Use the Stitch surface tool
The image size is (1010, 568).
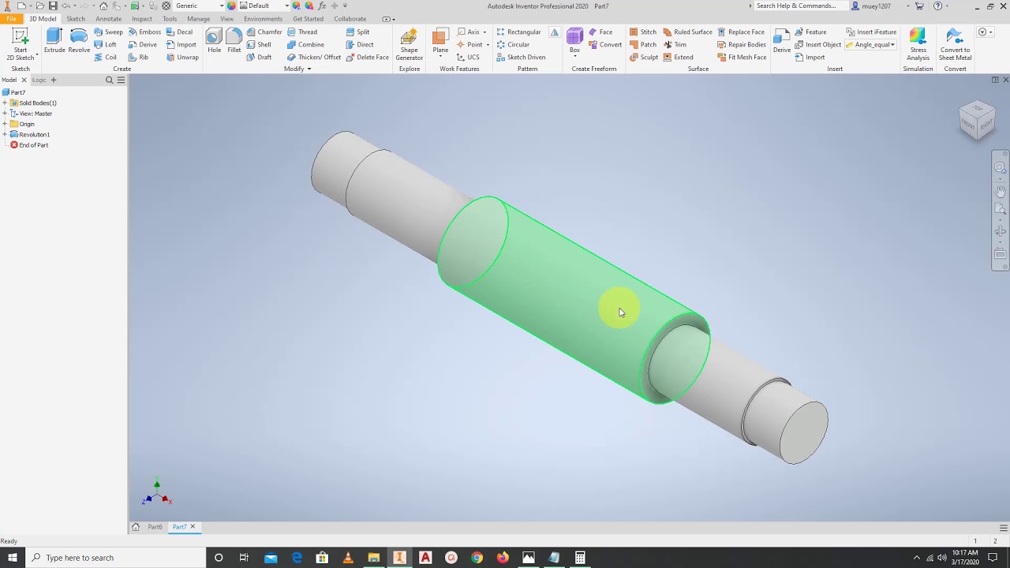click(x=642, y=32)
